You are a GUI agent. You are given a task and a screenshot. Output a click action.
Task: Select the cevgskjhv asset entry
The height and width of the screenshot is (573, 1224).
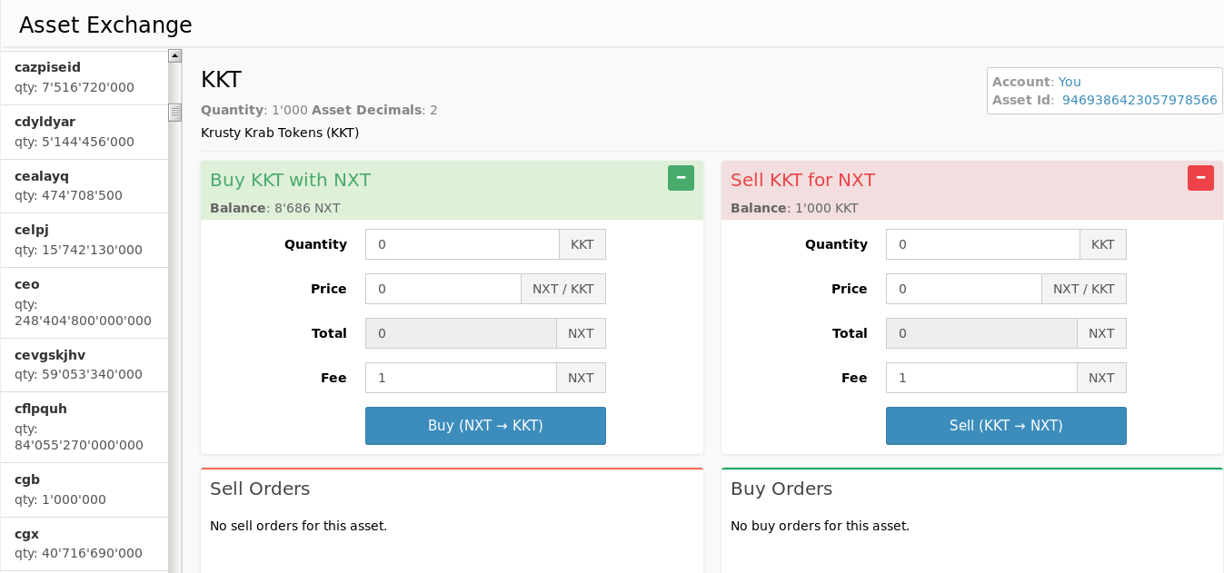click(84, 364)
